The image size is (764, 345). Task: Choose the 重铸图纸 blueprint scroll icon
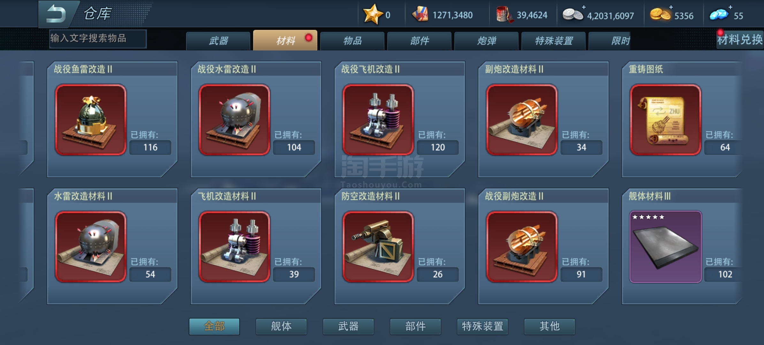point(666,120)
